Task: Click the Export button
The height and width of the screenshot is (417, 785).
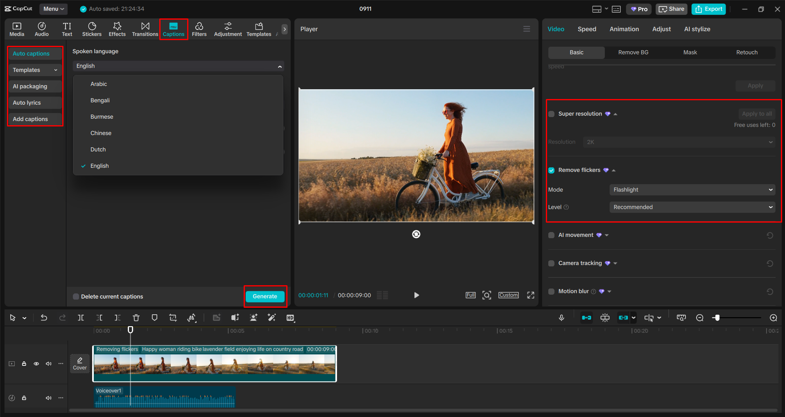Action: coord(708,9)
